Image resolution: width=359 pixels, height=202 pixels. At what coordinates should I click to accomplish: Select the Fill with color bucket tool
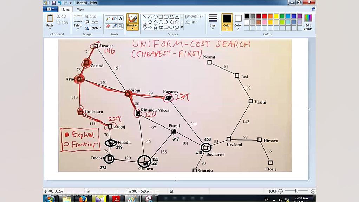(x=114, y=19)
